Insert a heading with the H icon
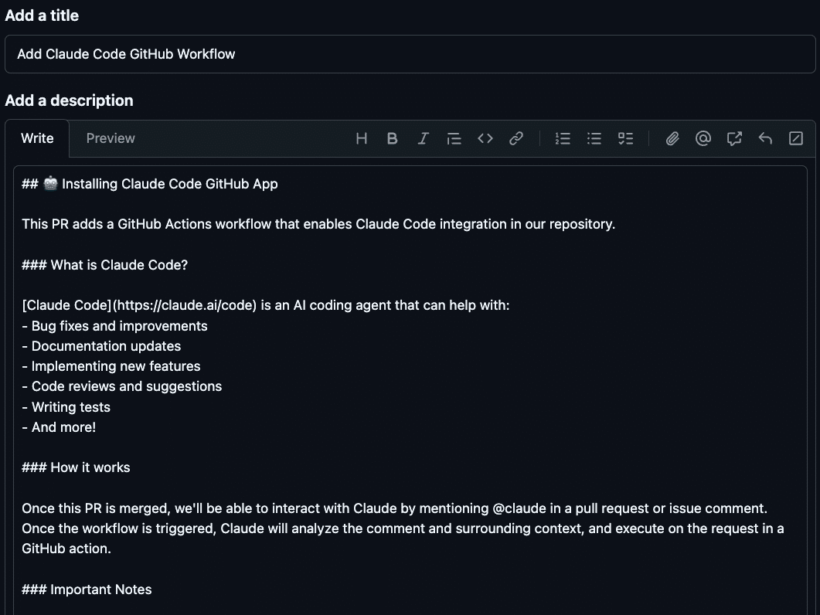Image resolution: width=820 pixels, height=615 pixels. coord(361,138)
